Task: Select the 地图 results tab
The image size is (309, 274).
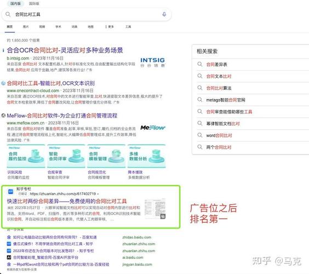Action: [90, 27]
